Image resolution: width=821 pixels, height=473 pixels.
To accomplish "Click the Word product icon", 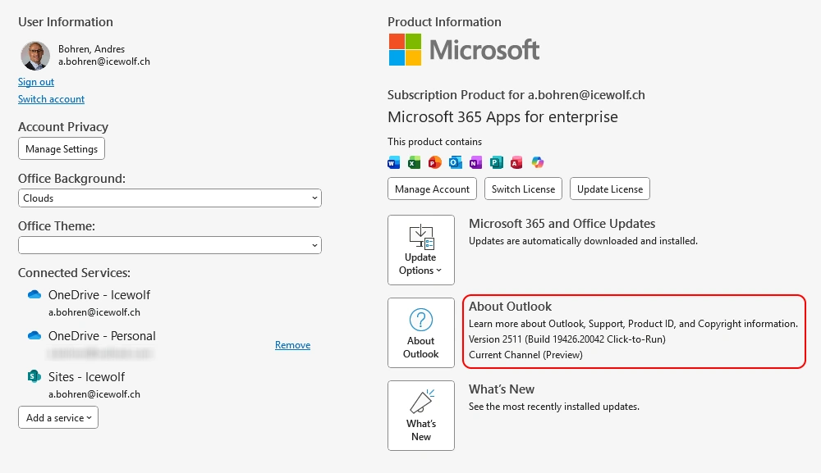I will click(394, 162).
